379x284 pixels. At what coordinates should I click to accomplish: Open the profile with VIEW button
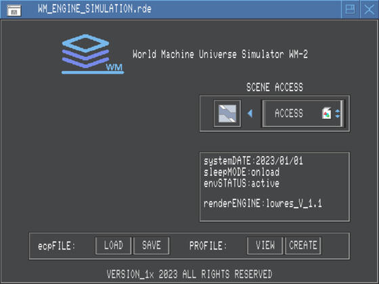point(265,245)
